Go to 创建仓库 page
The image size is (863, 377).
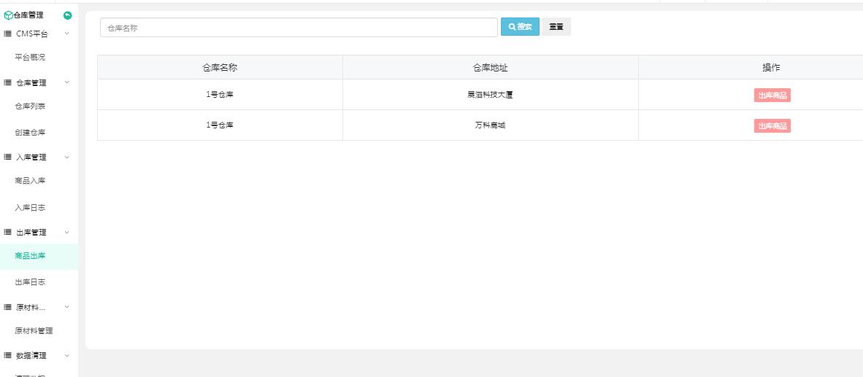point(30,133)
